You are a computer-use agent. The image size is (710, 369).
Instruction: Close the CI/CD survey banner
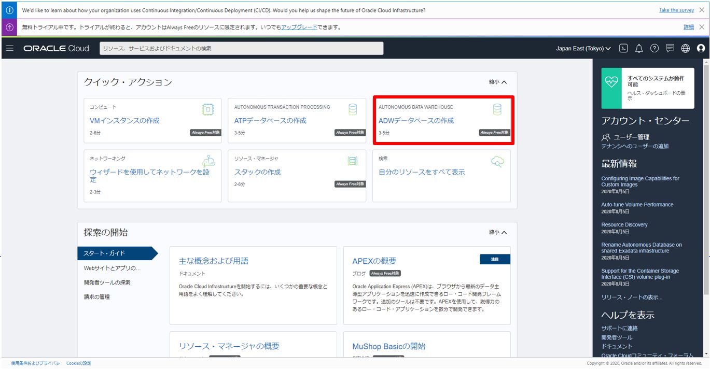pyautogui.click(x=702, y=10)
